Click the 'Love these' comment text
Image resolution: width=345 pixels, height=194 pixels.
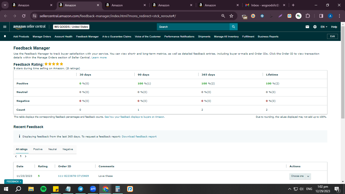(x=106, y=176)
